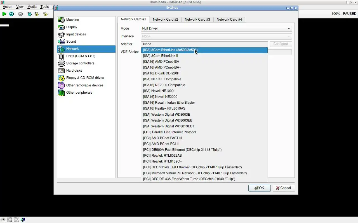
Task: Select [ISA16] Racal Interlan EtherBlaster
Action: pyautogui.click(x=204, y=103)
